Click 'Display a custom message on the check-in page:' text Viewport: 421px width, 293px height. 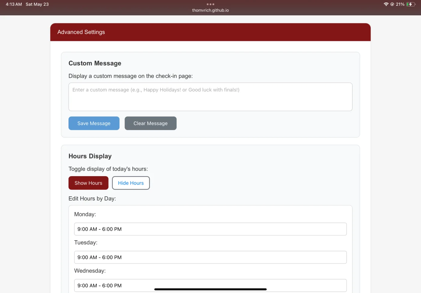pyautogui.click(x=131, y=76)
